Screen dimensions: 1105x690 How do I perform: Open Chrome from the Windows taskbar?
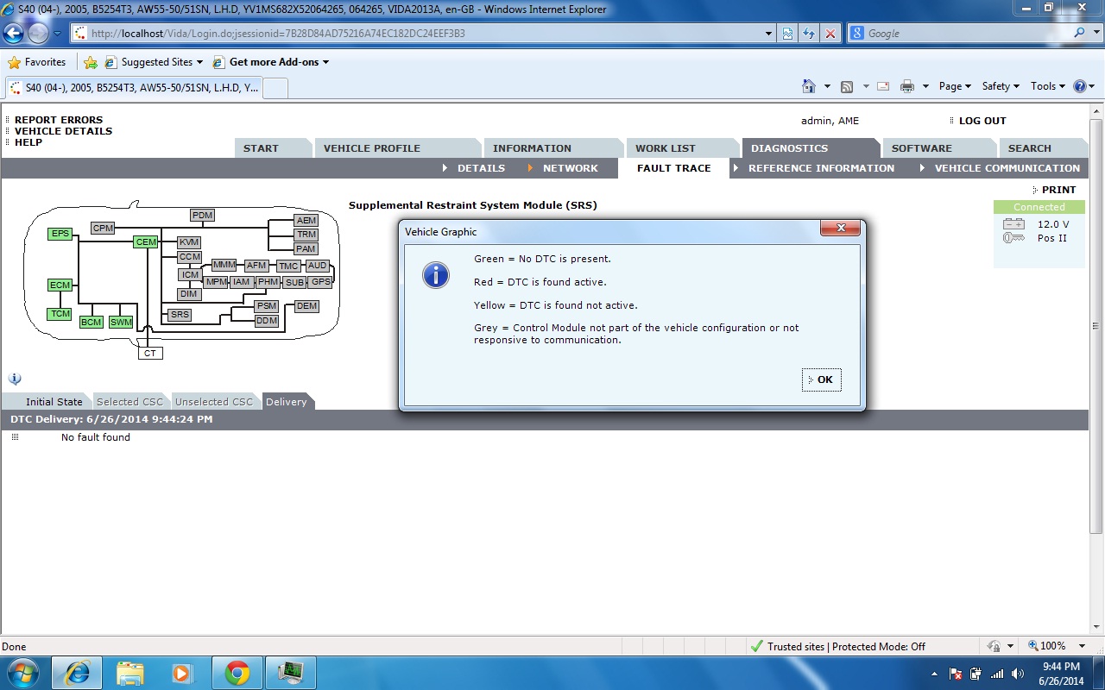(237, 673)
